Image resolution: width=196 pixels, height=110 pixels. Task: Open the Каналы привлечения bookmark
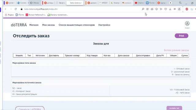pyautogui.click(x=58, y=15)
